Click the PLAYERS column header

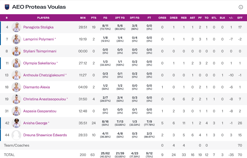click(43, 18)
